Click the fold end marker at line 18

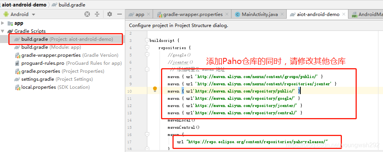(147, 149)
